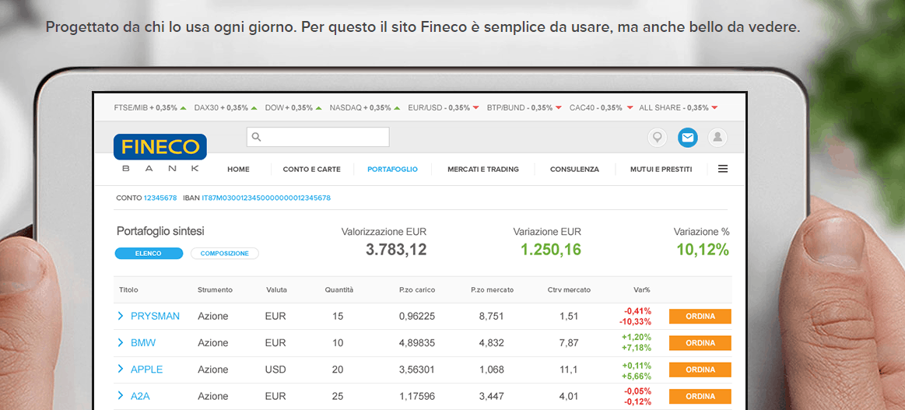Click the valorizzazione value 3.783,12
This screenshot has width=905, height=410.
coord(397,250)
